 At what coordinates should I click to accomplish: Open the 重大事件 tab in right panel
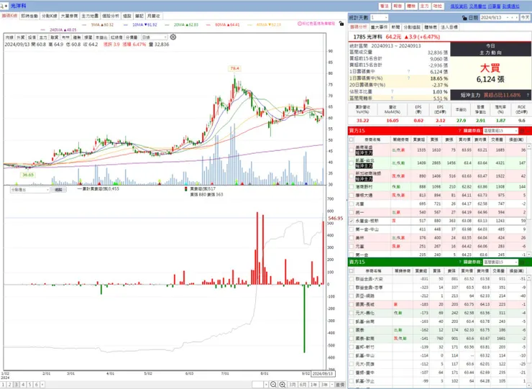click(x=380, y=27)
